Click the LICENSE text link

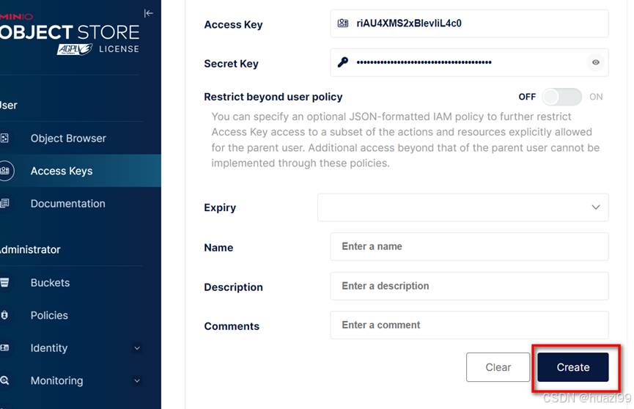(119, 49)
